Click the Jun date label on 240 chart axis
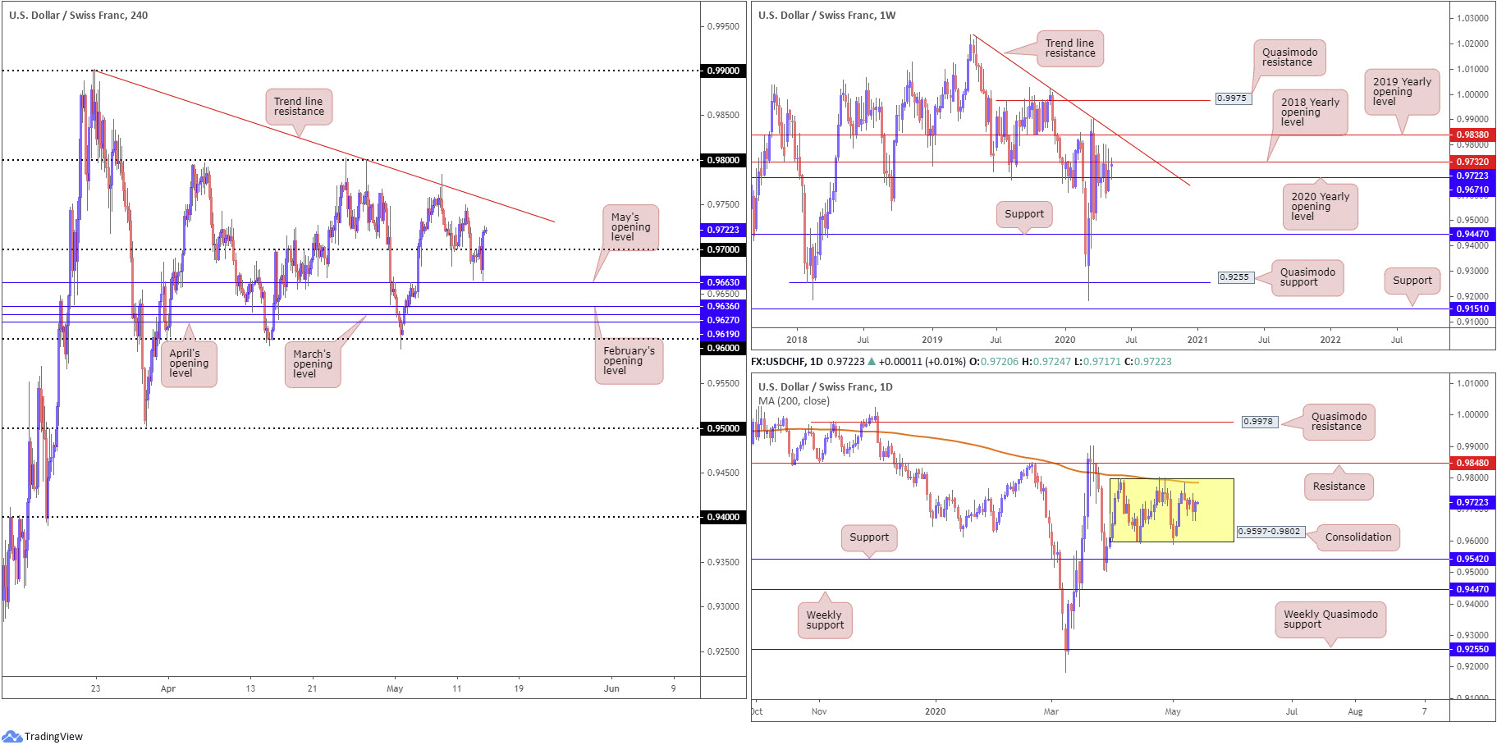This screenshot has height=745, width=1497. [611, 688]
